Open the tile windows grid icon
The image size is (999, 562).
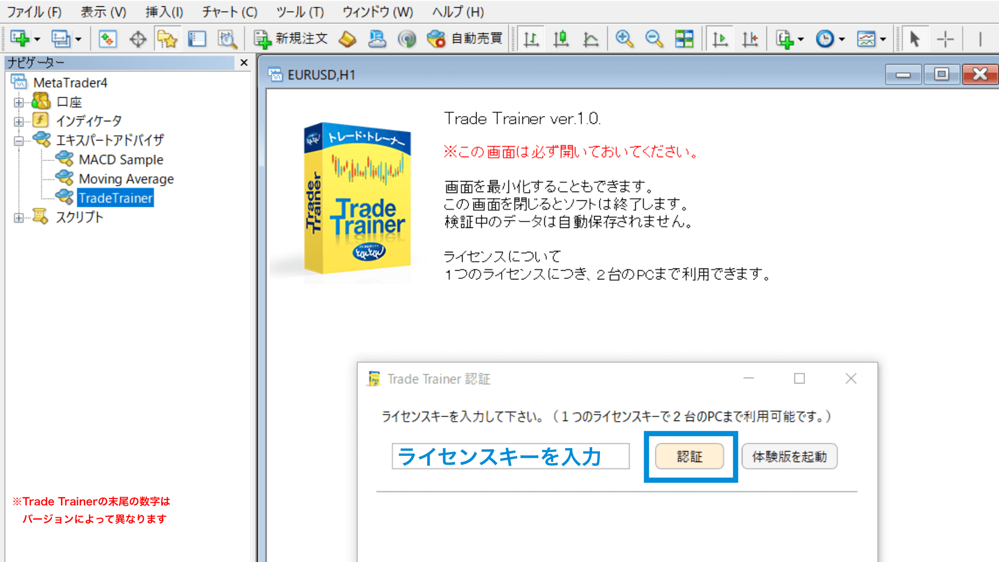point(684,39)
